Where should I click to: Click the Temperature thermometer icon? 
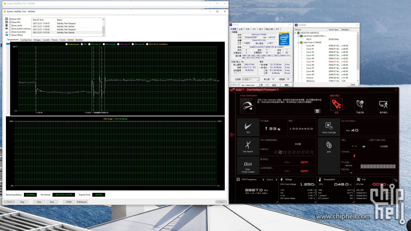click(x=320, y=179)
